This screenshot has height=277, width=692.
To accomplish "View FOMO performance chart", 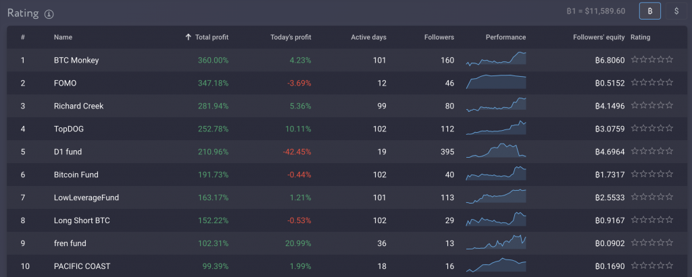I will (495, 83).
